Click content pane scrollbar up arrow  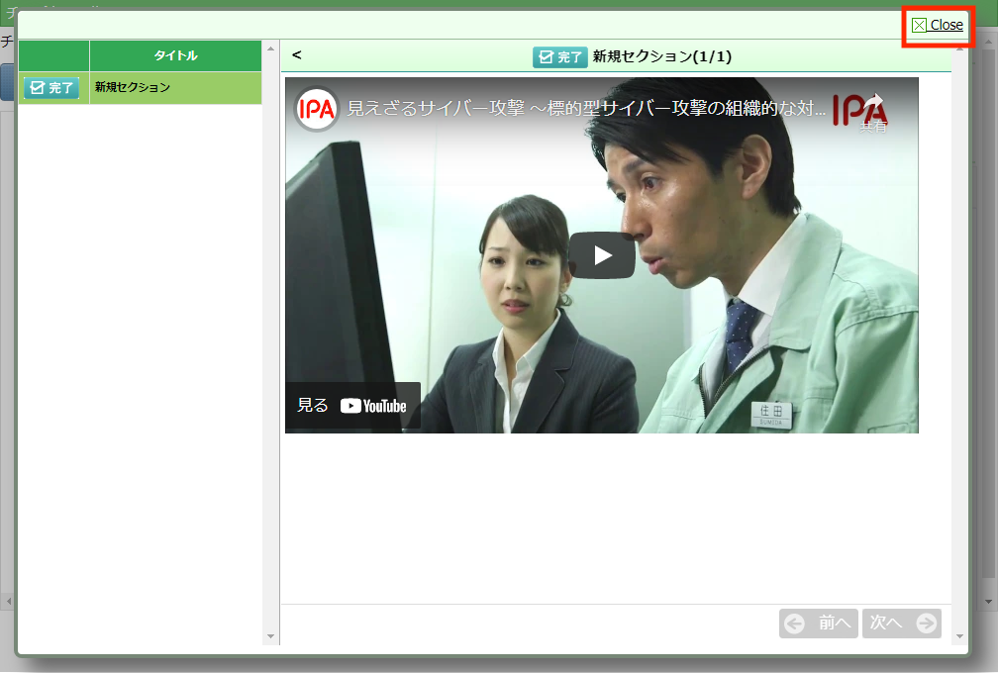pos(959,49)
